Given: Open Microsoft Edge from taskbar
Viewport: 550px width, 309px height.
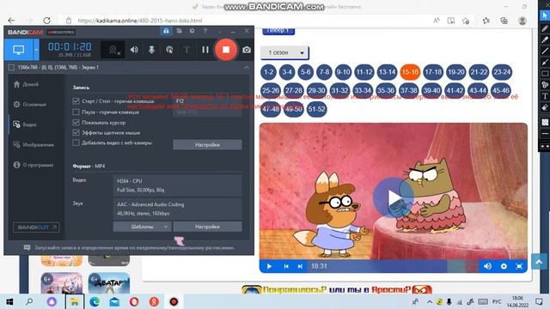Looking at the screenshot, I should click(94, 301).
